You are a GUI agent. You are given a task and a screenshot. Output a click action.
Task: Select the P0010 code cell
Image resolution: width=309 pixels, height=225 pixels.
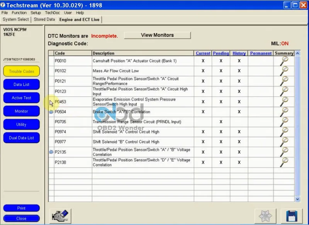tap(73, 61)
